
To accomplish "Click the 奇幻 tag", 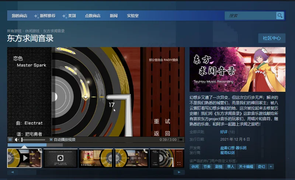I will [x=261, y=167].
